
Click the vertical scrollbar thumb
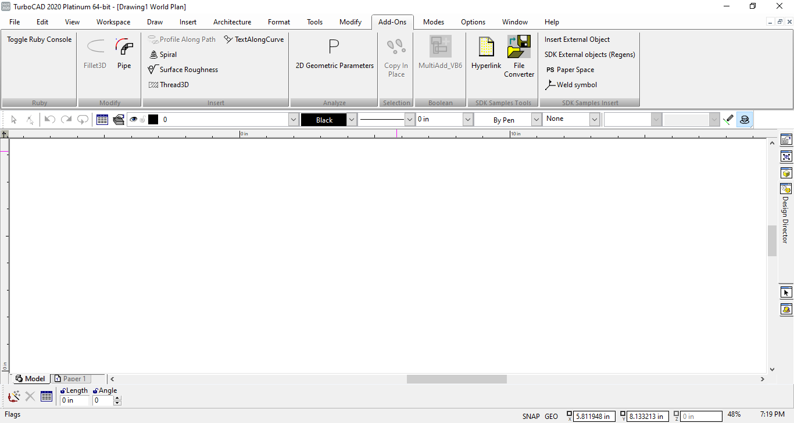tap(772, 241)
